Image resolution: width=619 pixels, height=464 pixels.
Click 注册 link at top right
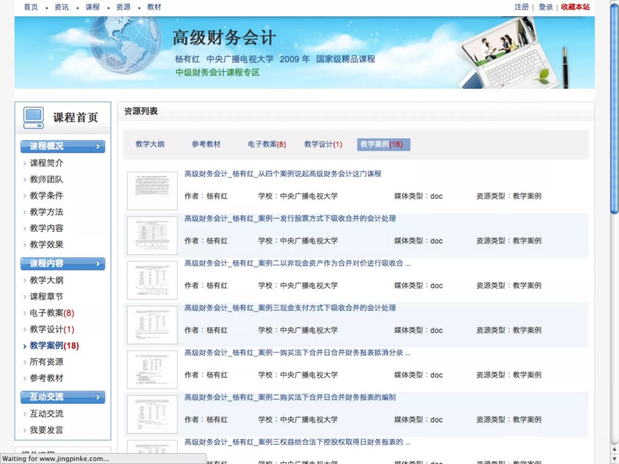[x=521, y=7]
